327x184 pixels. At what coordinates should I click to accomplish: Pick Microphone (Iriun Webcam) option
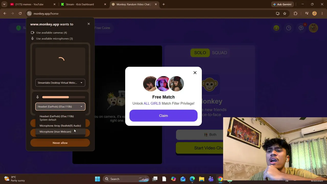(60, 132)
